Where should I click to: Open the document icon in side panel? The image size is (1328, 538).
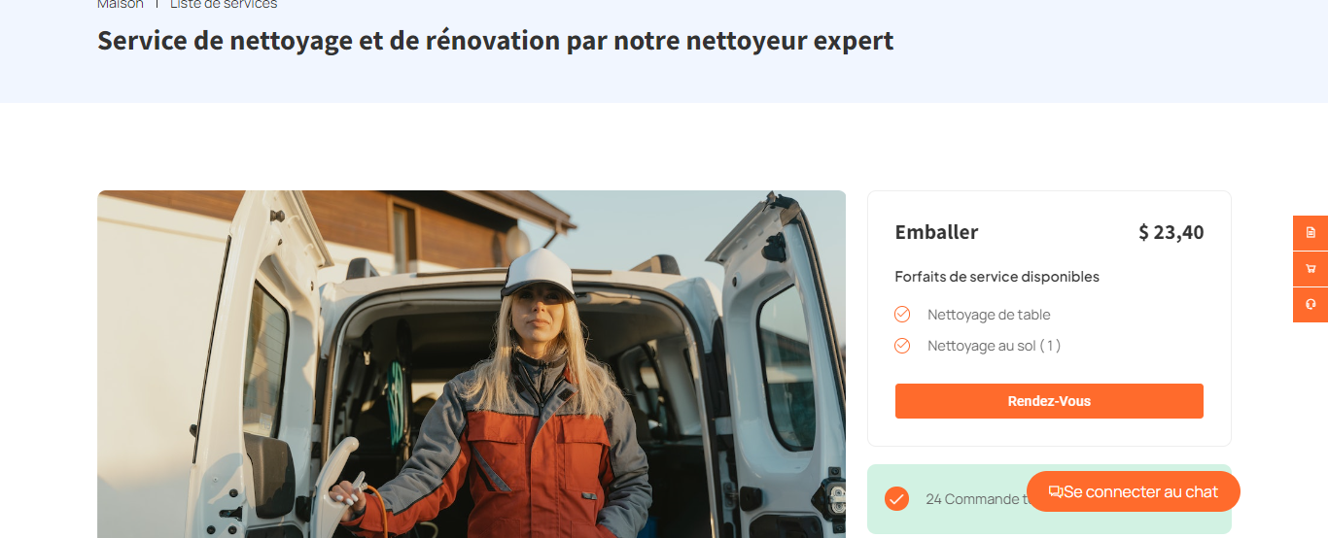coord(1311,233)
